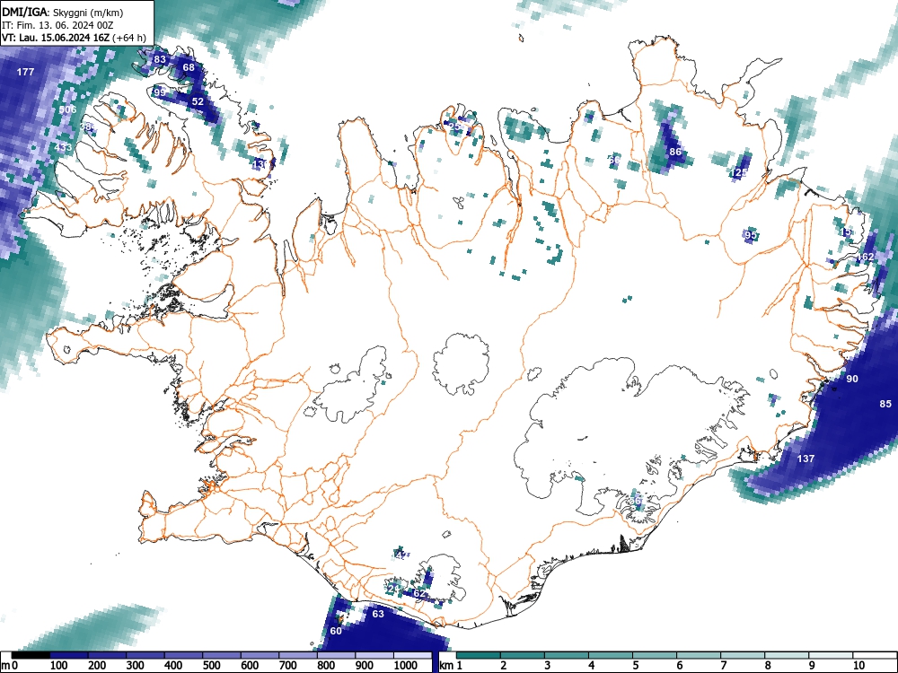Click the visibility value 63 off the south coast

[x=378, y=615]
